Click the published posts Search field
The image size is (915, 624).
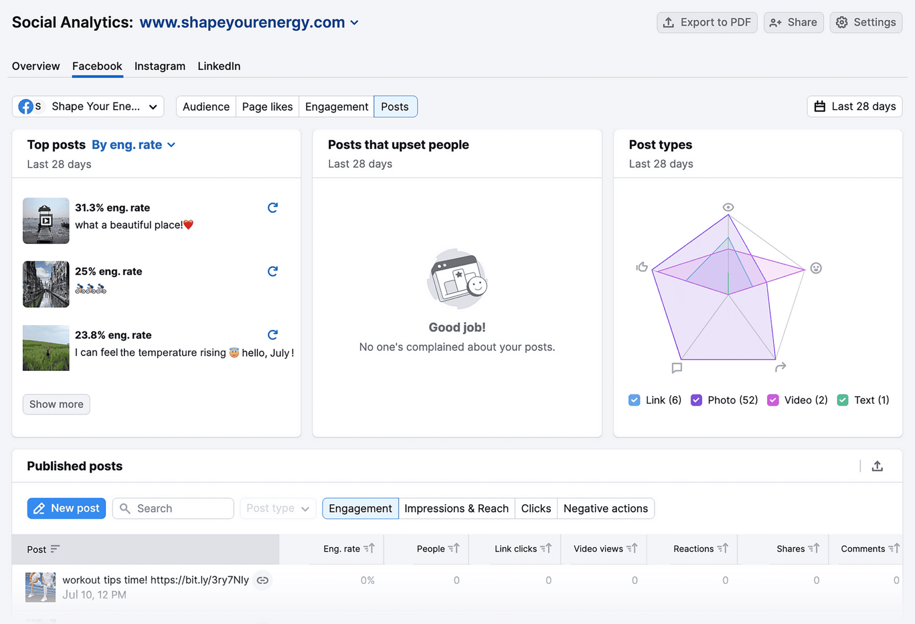(173, 508)
